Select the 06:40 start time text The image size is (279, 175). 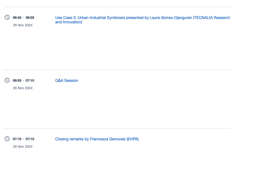pos(17,18)
